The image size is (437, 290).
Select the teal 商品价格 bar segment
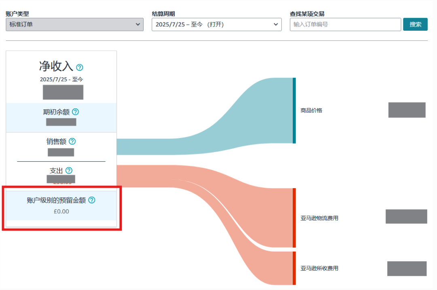(294, 110)
